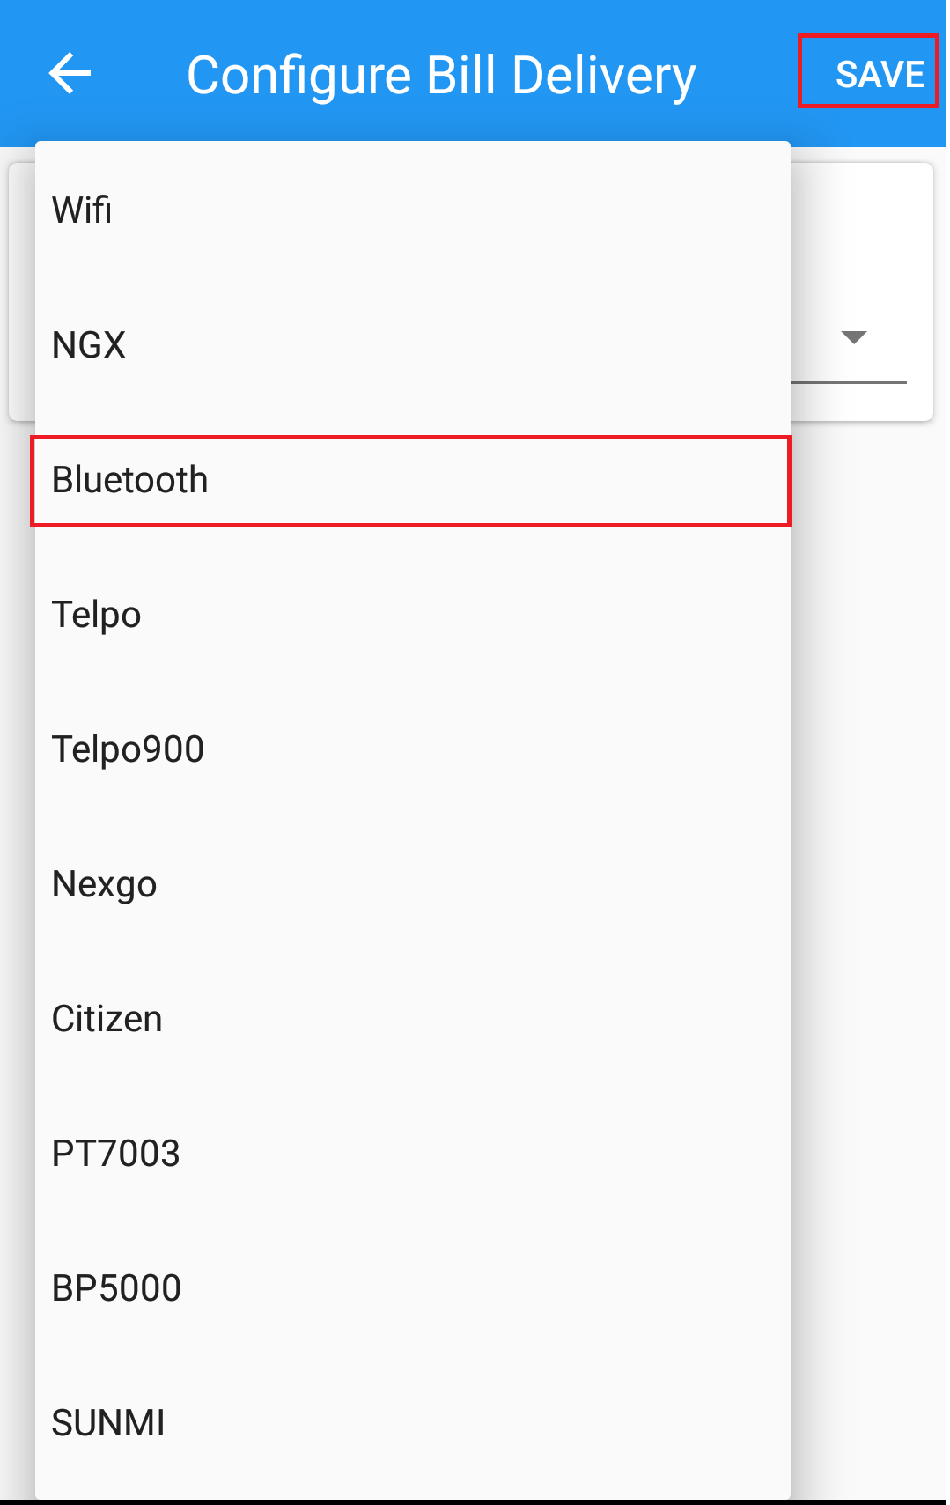Click the Configure Bill Delivery title

(x=441, y=76)
